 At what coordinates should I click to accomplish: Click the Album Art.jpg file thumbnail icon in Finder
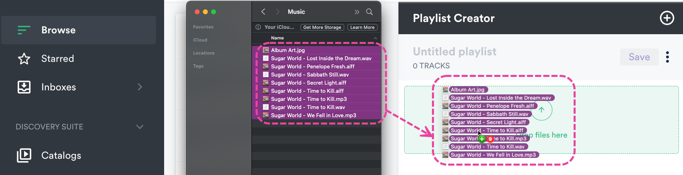click(266, 50)
